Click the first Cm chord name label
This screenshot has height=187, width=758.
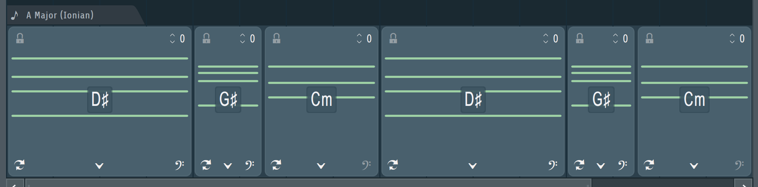(321, 100)
